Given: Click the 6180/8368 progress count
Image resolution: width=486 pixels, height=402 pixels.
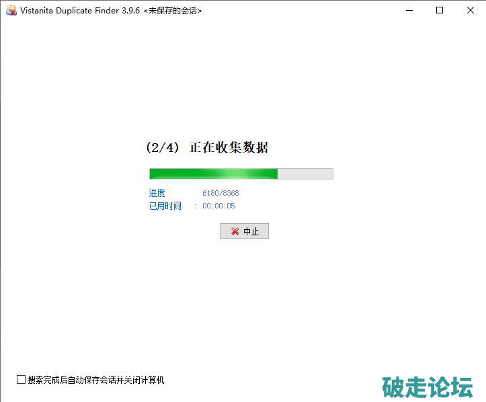Looking at the screenshot, I should click(220, 193).
